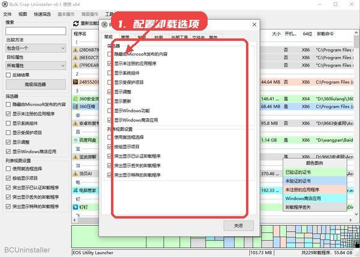Open the 基本操作 menu
Screen dimensions: 360x257
(x=66, y=14)
